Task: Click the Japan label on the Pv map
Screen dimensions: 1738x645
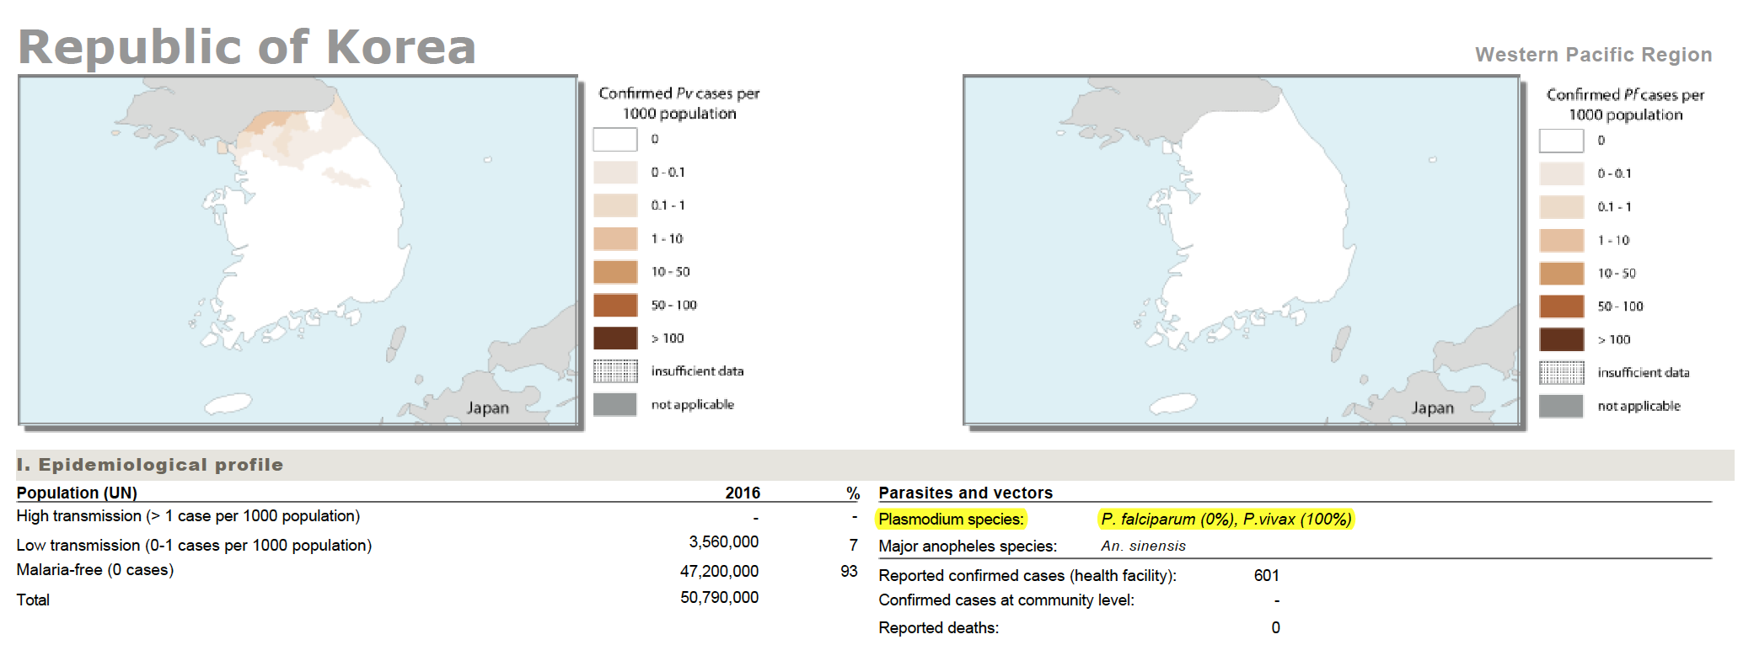Action: 488,408
